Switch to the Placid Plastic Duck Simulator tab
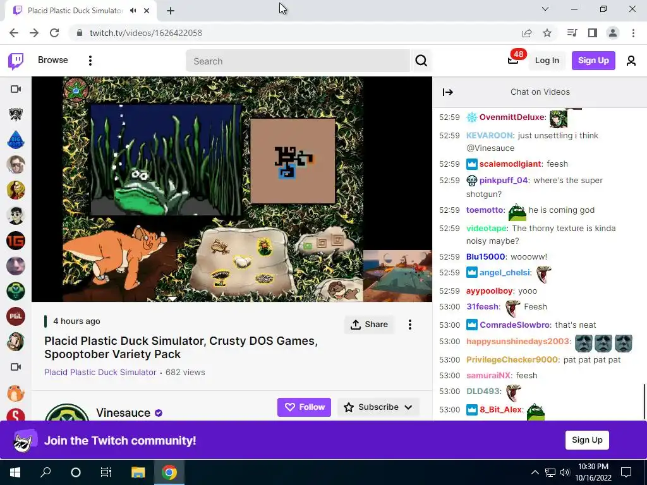Screen dimensions: 647x485 [x=75, y=11]
